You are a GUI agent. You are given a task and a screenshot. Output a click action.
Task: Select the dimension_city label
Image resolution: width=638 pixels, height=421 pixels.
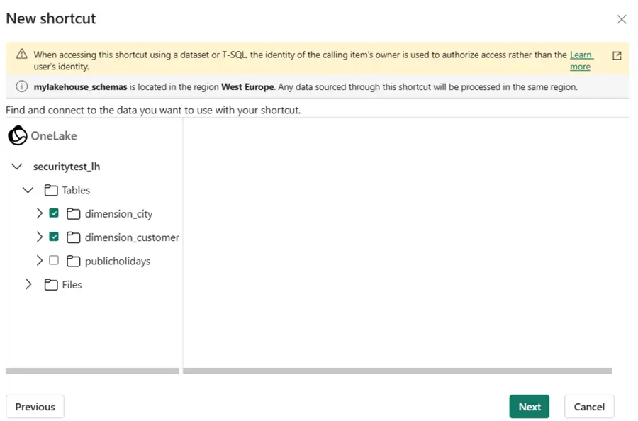click(119, 214)
